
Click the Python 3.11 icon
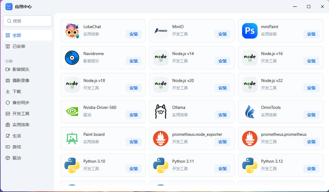[161, 165]
